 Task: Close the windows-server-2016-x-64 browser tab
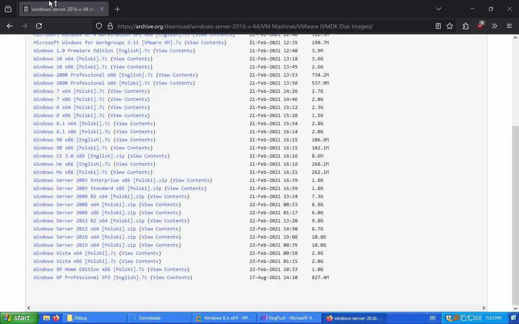click(102, 9)
